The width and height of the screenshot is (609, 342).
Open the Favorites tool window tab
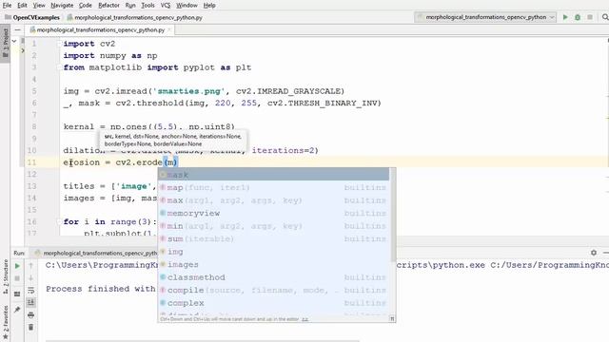(x=6, y=322)
